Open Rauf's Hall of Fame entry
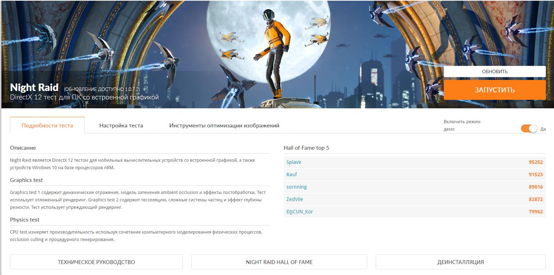This screenshot has height=275, width=554. (x=292, y=174)
